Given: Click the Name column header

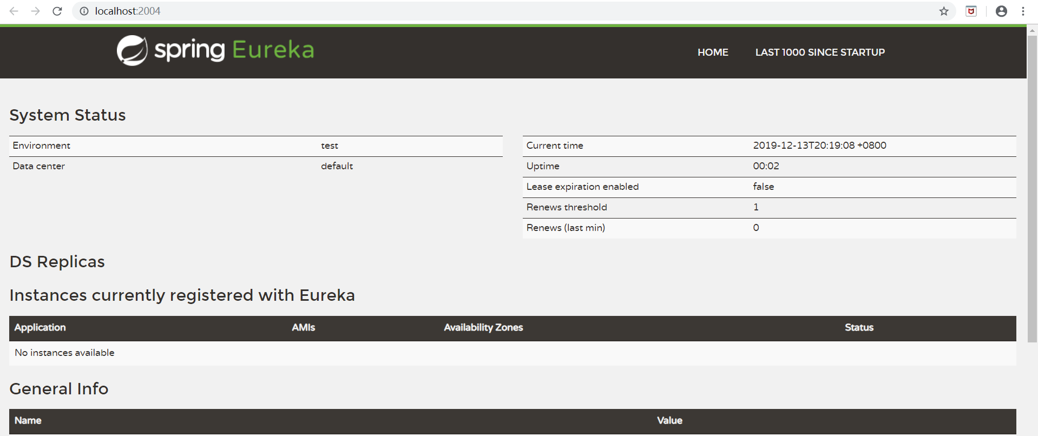Looking at the screenshot, I should tap(28, 420).
